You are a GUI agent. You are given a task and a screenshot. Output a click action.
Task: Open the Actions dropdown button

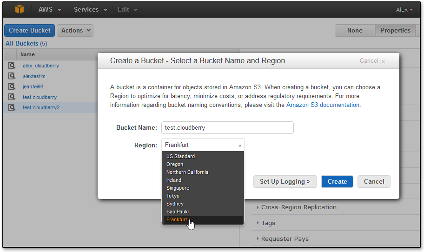click(x=75, y=31)
